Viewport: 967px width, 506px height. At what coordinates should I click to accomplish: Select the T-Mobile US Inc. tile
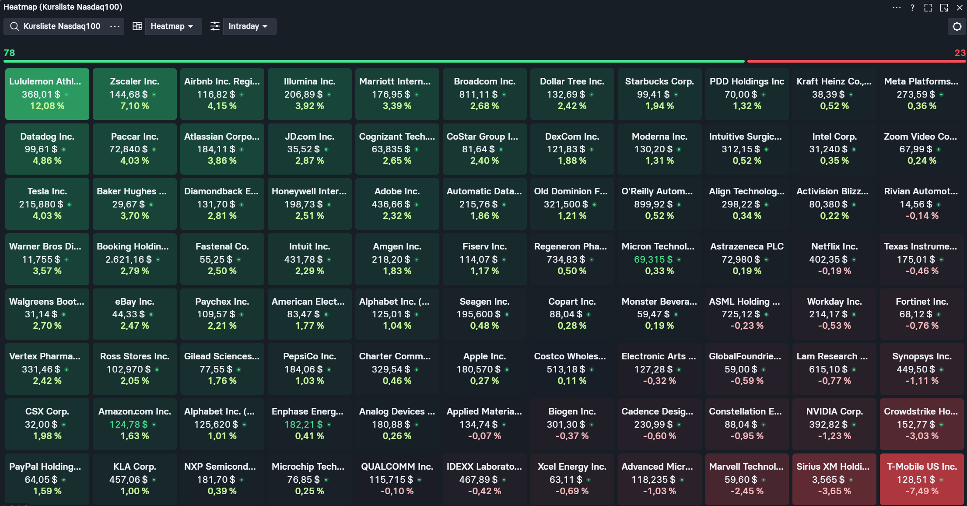(922, 479)
